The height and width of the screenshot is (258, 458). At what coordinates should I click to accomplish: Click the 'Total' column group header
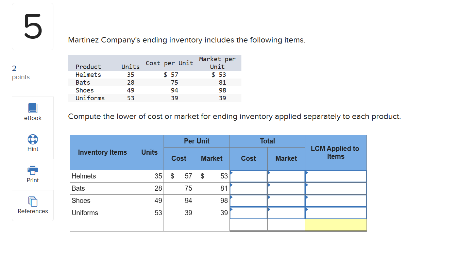click(267, 141)
